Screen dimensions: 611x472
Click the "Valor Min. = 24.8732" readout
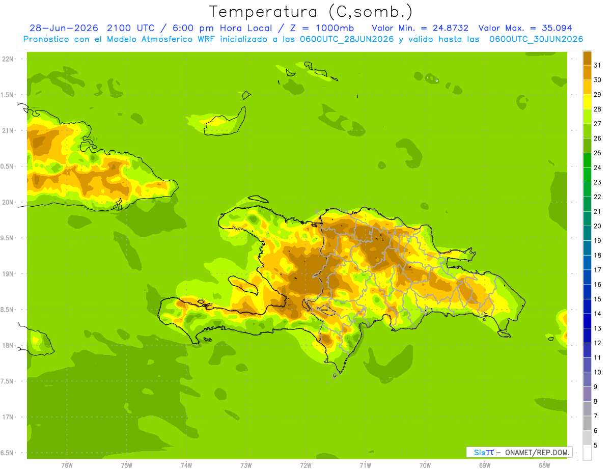coord(420,28)
